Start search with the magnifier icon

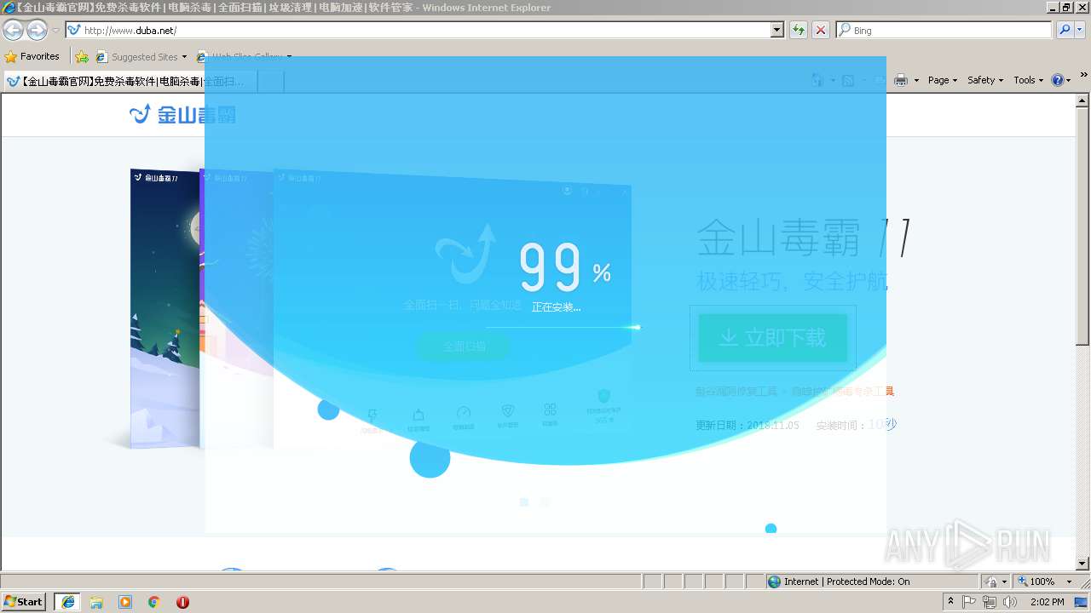[1064, 30]
